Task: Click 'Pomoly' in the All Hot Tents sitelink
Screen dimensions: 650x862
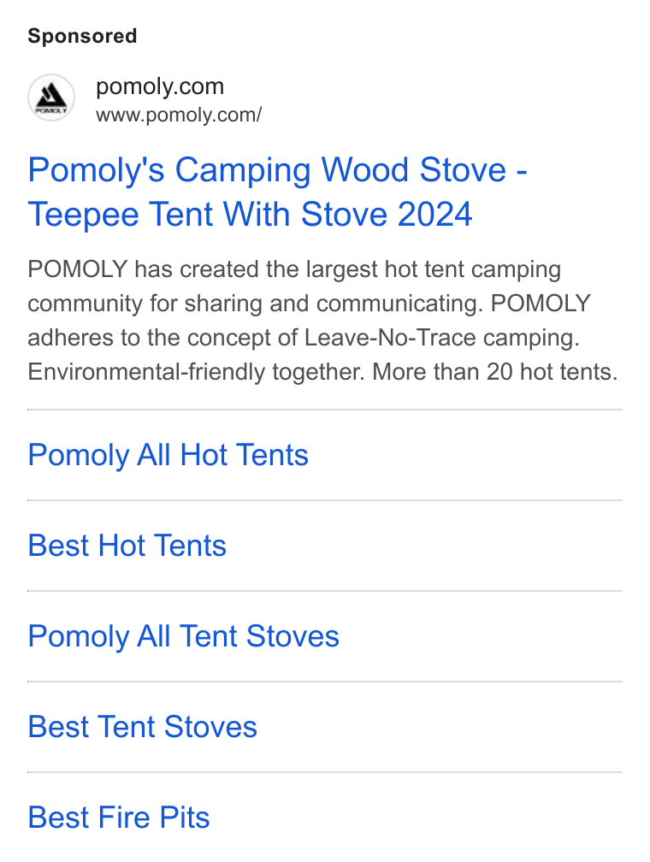Action: click(79, 456)
